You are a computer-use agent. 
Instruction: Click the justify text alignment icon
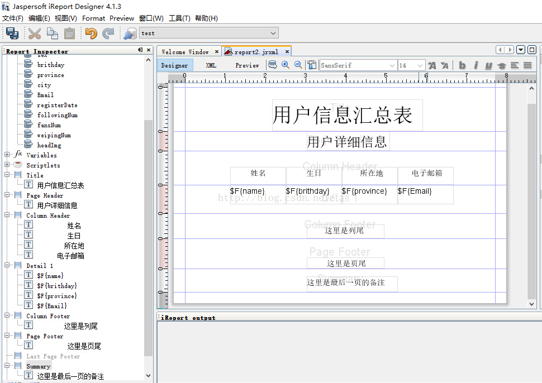click(x=527, y=65)
